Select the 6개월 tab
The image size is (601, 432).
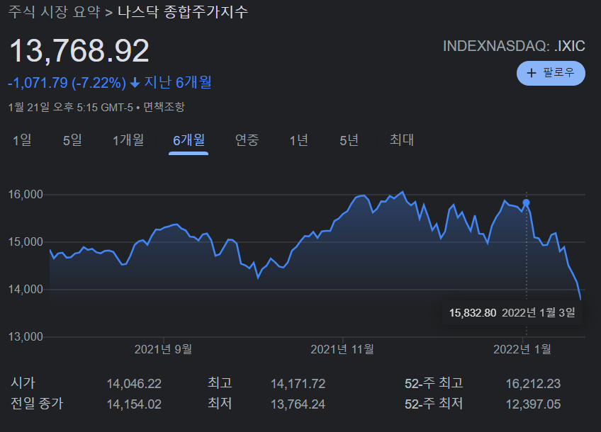[x=189, y=140]
